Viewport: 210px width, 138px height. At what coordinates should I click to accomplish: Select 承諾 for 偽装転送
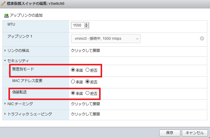pos(73,93)
